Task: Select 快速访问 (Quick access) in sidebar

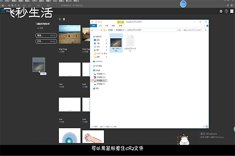Action: pos(97,37)
